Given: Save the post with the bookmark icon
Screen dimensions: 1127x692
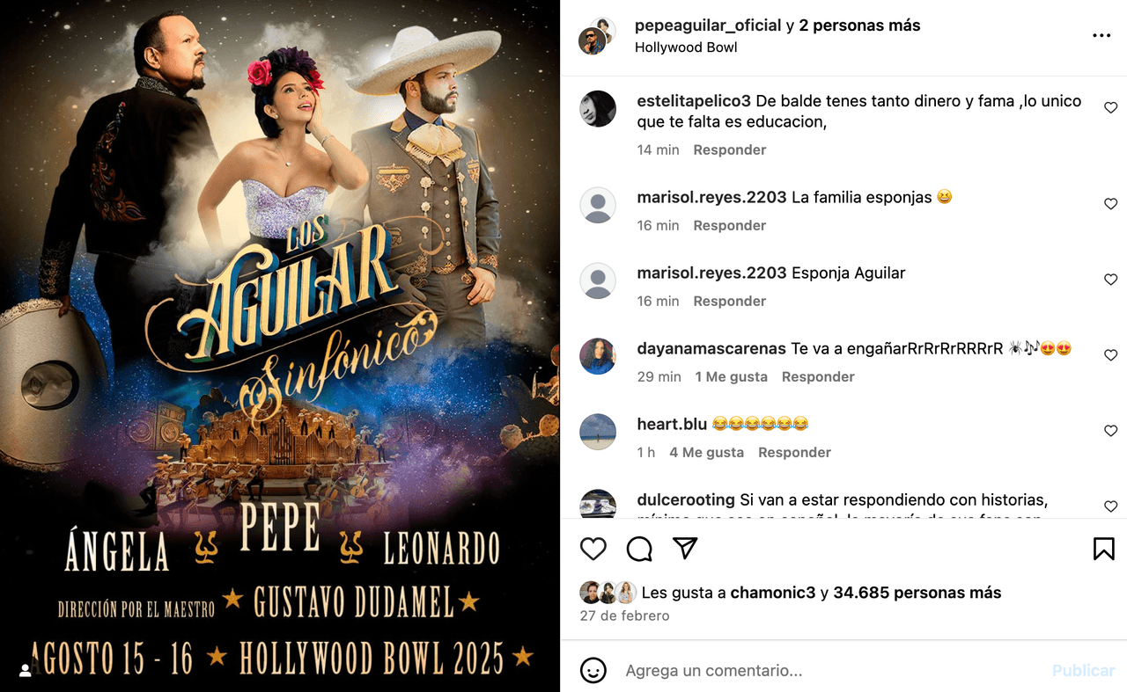Looking at the screenshot, I should 1103,549.
